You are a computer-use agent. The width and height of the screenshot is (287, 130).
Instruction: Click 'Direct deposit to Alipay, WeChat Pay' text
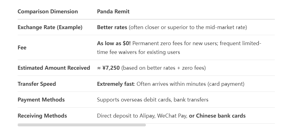[x=142, y=116]
